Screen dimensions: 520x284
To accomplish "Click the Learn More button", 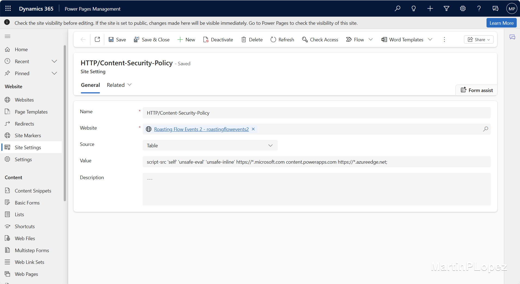I will 501,23.
